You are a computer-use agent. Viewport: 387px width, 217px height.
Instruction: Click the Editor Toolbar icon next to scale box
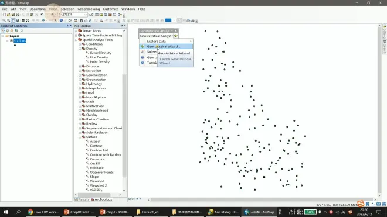(91, 15)
